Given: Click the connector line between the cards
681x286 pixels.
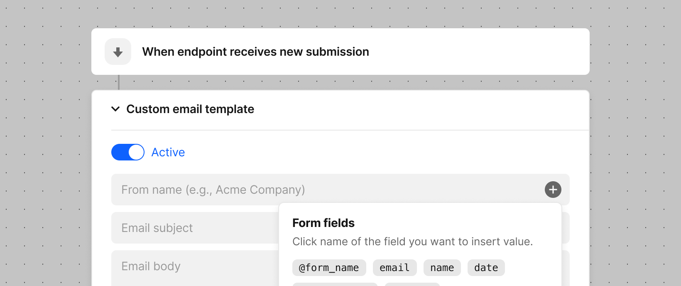Looking at the screenshot, I should point(119,82).
